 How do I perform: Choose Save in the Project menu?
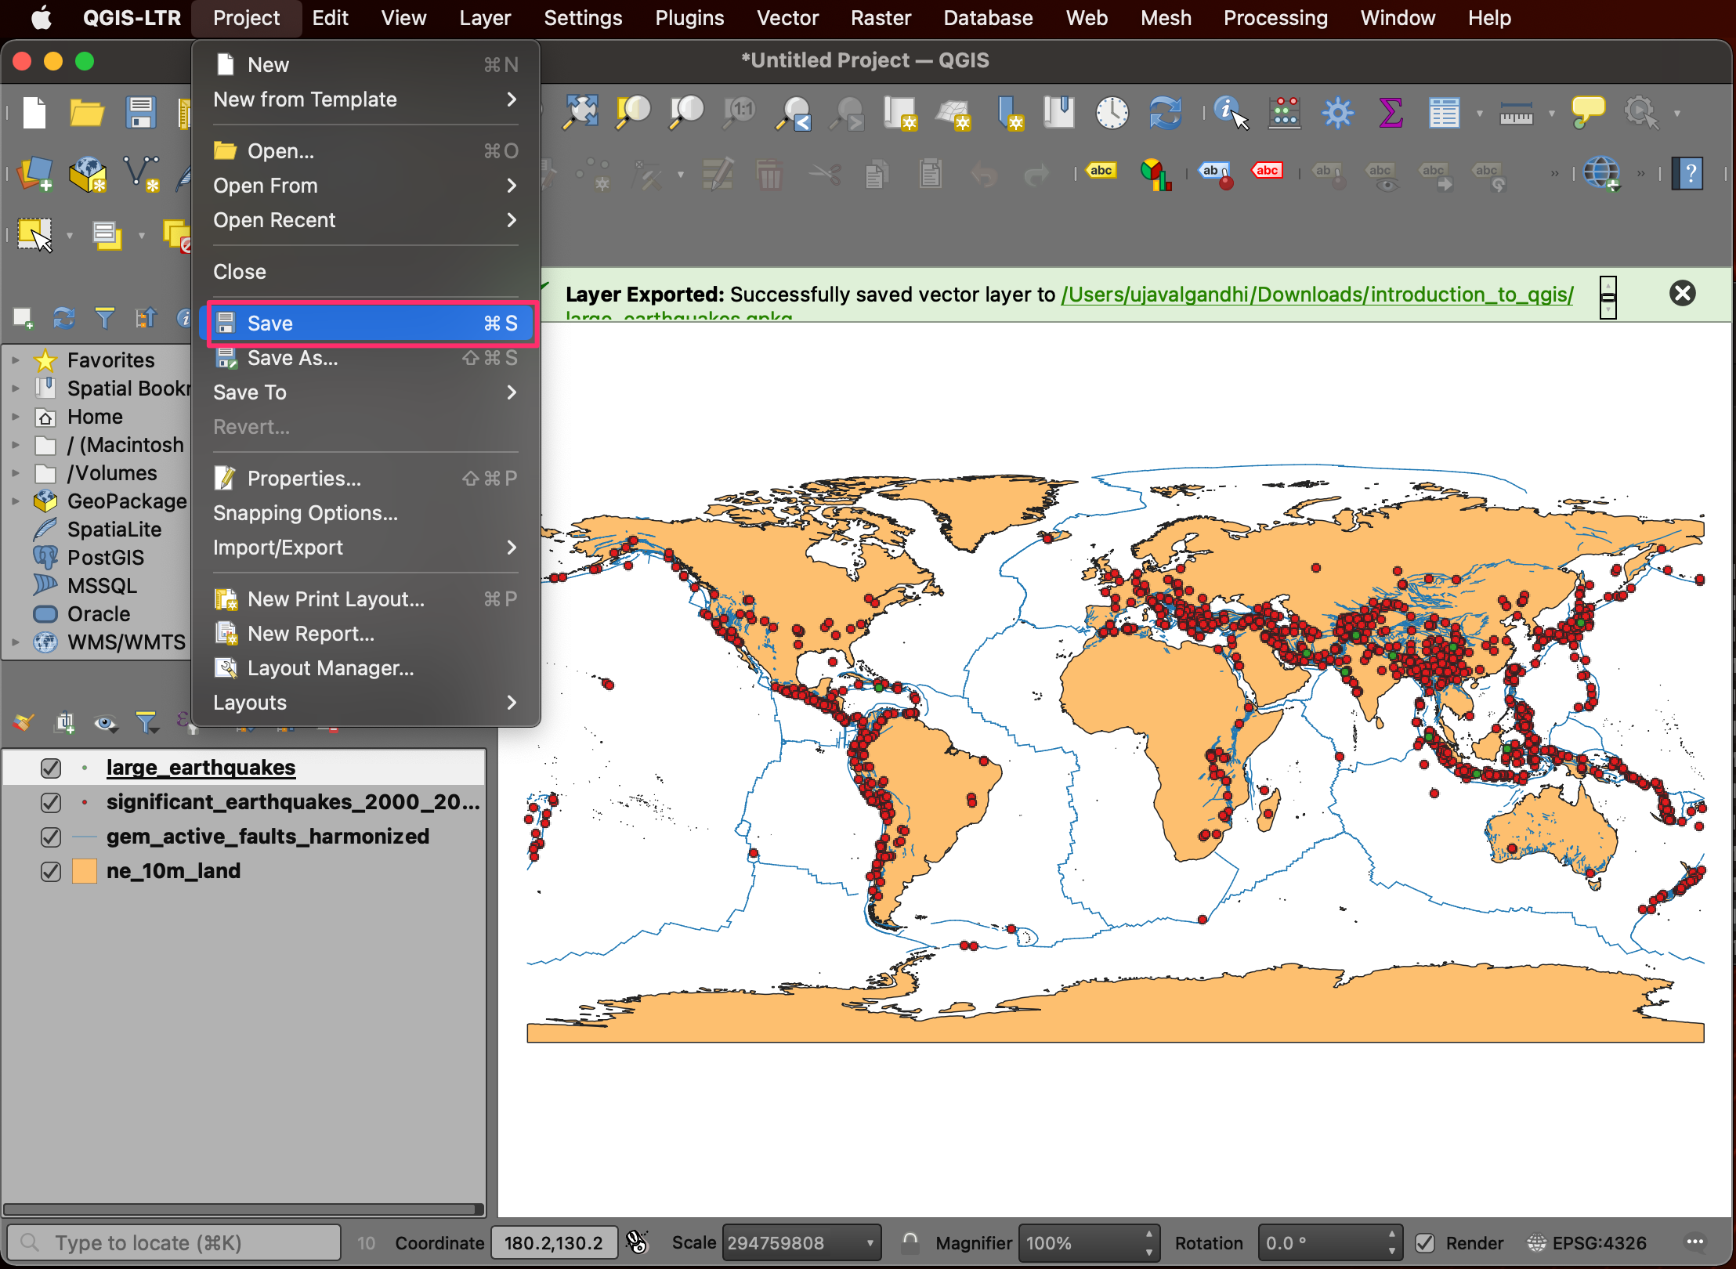366,324
